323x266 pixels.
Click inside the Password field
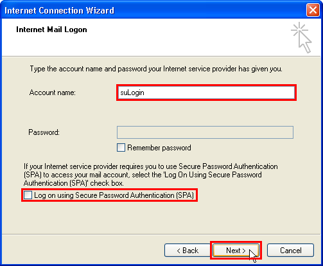click(205, 132)
